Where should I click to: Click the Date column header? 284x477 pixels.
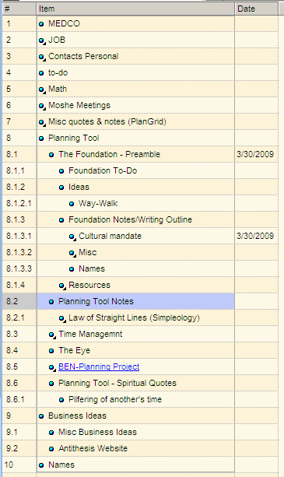256,9
